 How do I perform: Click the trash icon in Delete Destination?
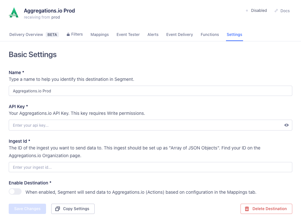point(247,209)
